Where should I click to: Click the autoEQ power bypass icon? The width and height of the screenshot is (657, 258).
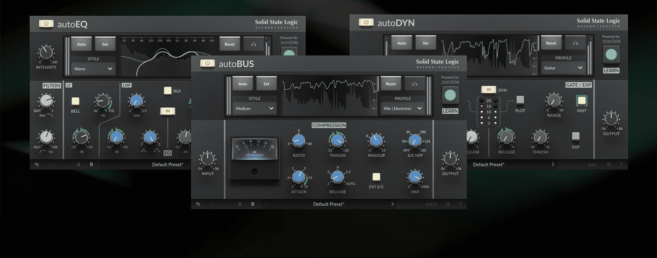[x=46, y=24]
